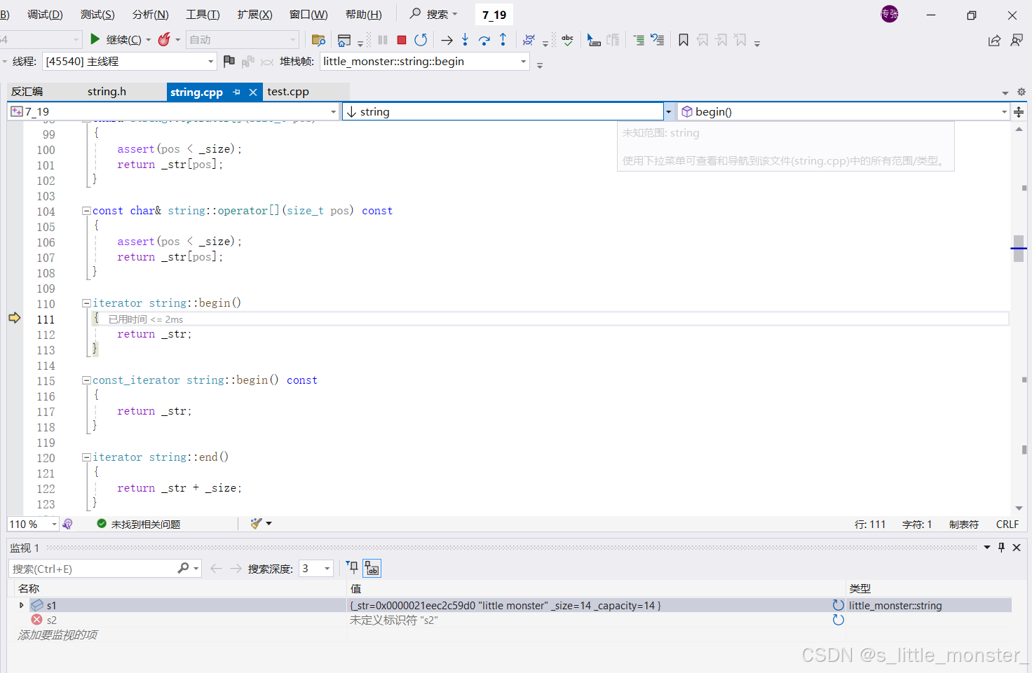
Task: Click the spell check abc icon
Action: tap(568, 40)
